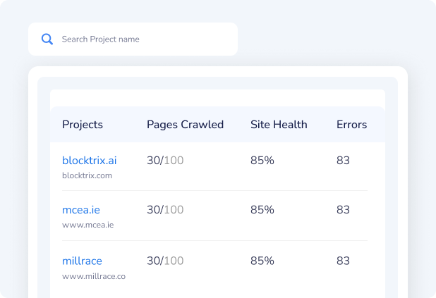
Task: Click the Site Health column header
Action: pyautogui.click(x=279, y=125)
